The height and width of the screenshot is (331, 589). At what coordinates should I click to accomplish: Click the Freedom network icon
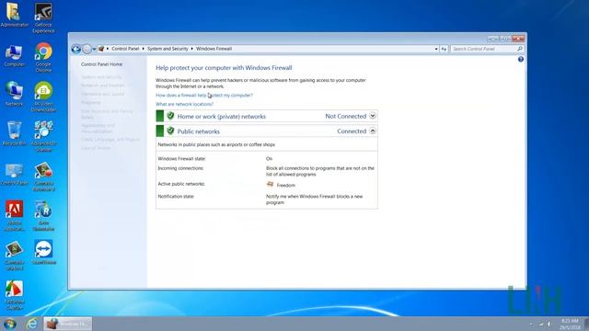[x=270, y=184]
